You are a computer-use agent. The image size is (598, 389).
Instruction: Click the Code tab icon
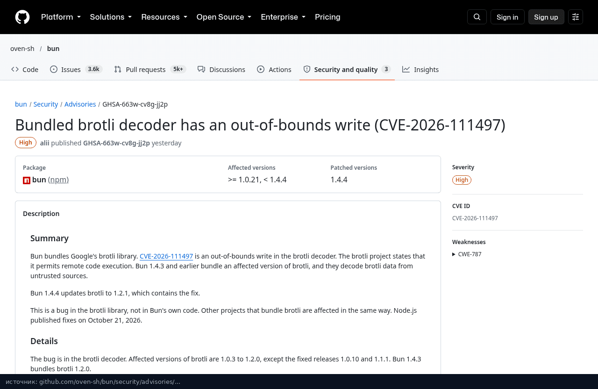(15, 69)
